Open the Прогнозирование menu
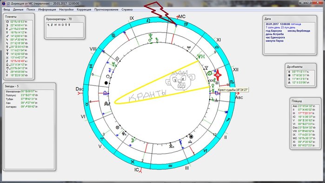The width and height of the screenshot is (325, 183). pyautogui.click(x=106, y=9)
